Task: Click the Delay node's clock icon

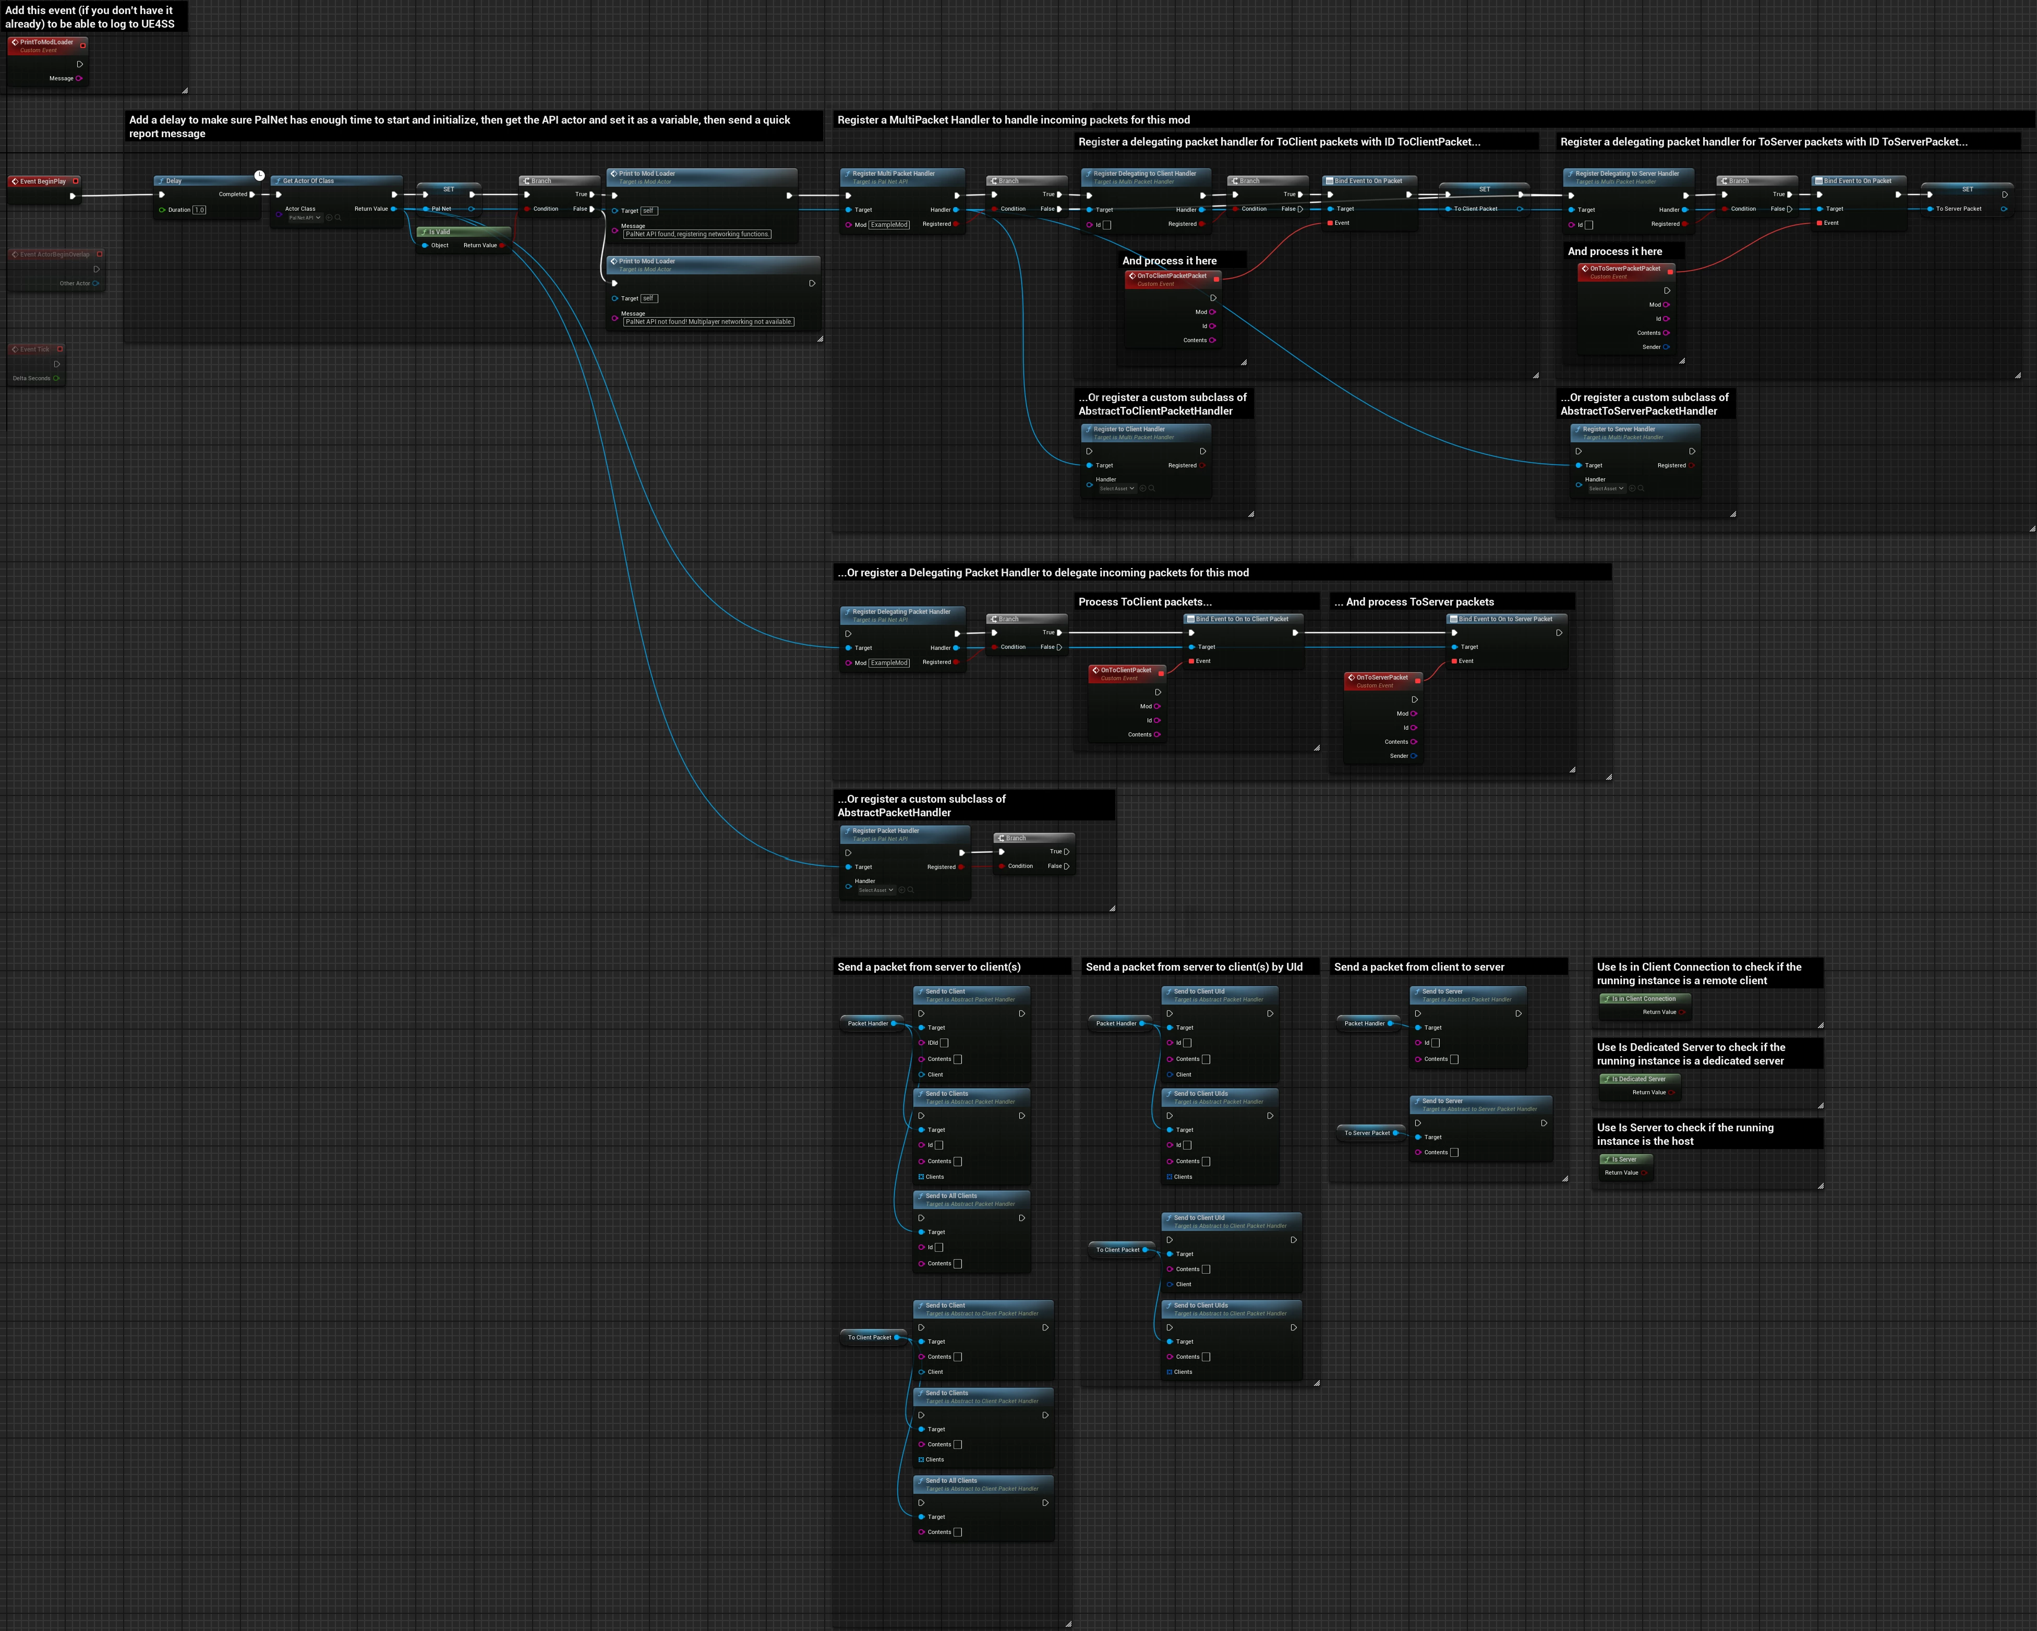Action: 259,175
